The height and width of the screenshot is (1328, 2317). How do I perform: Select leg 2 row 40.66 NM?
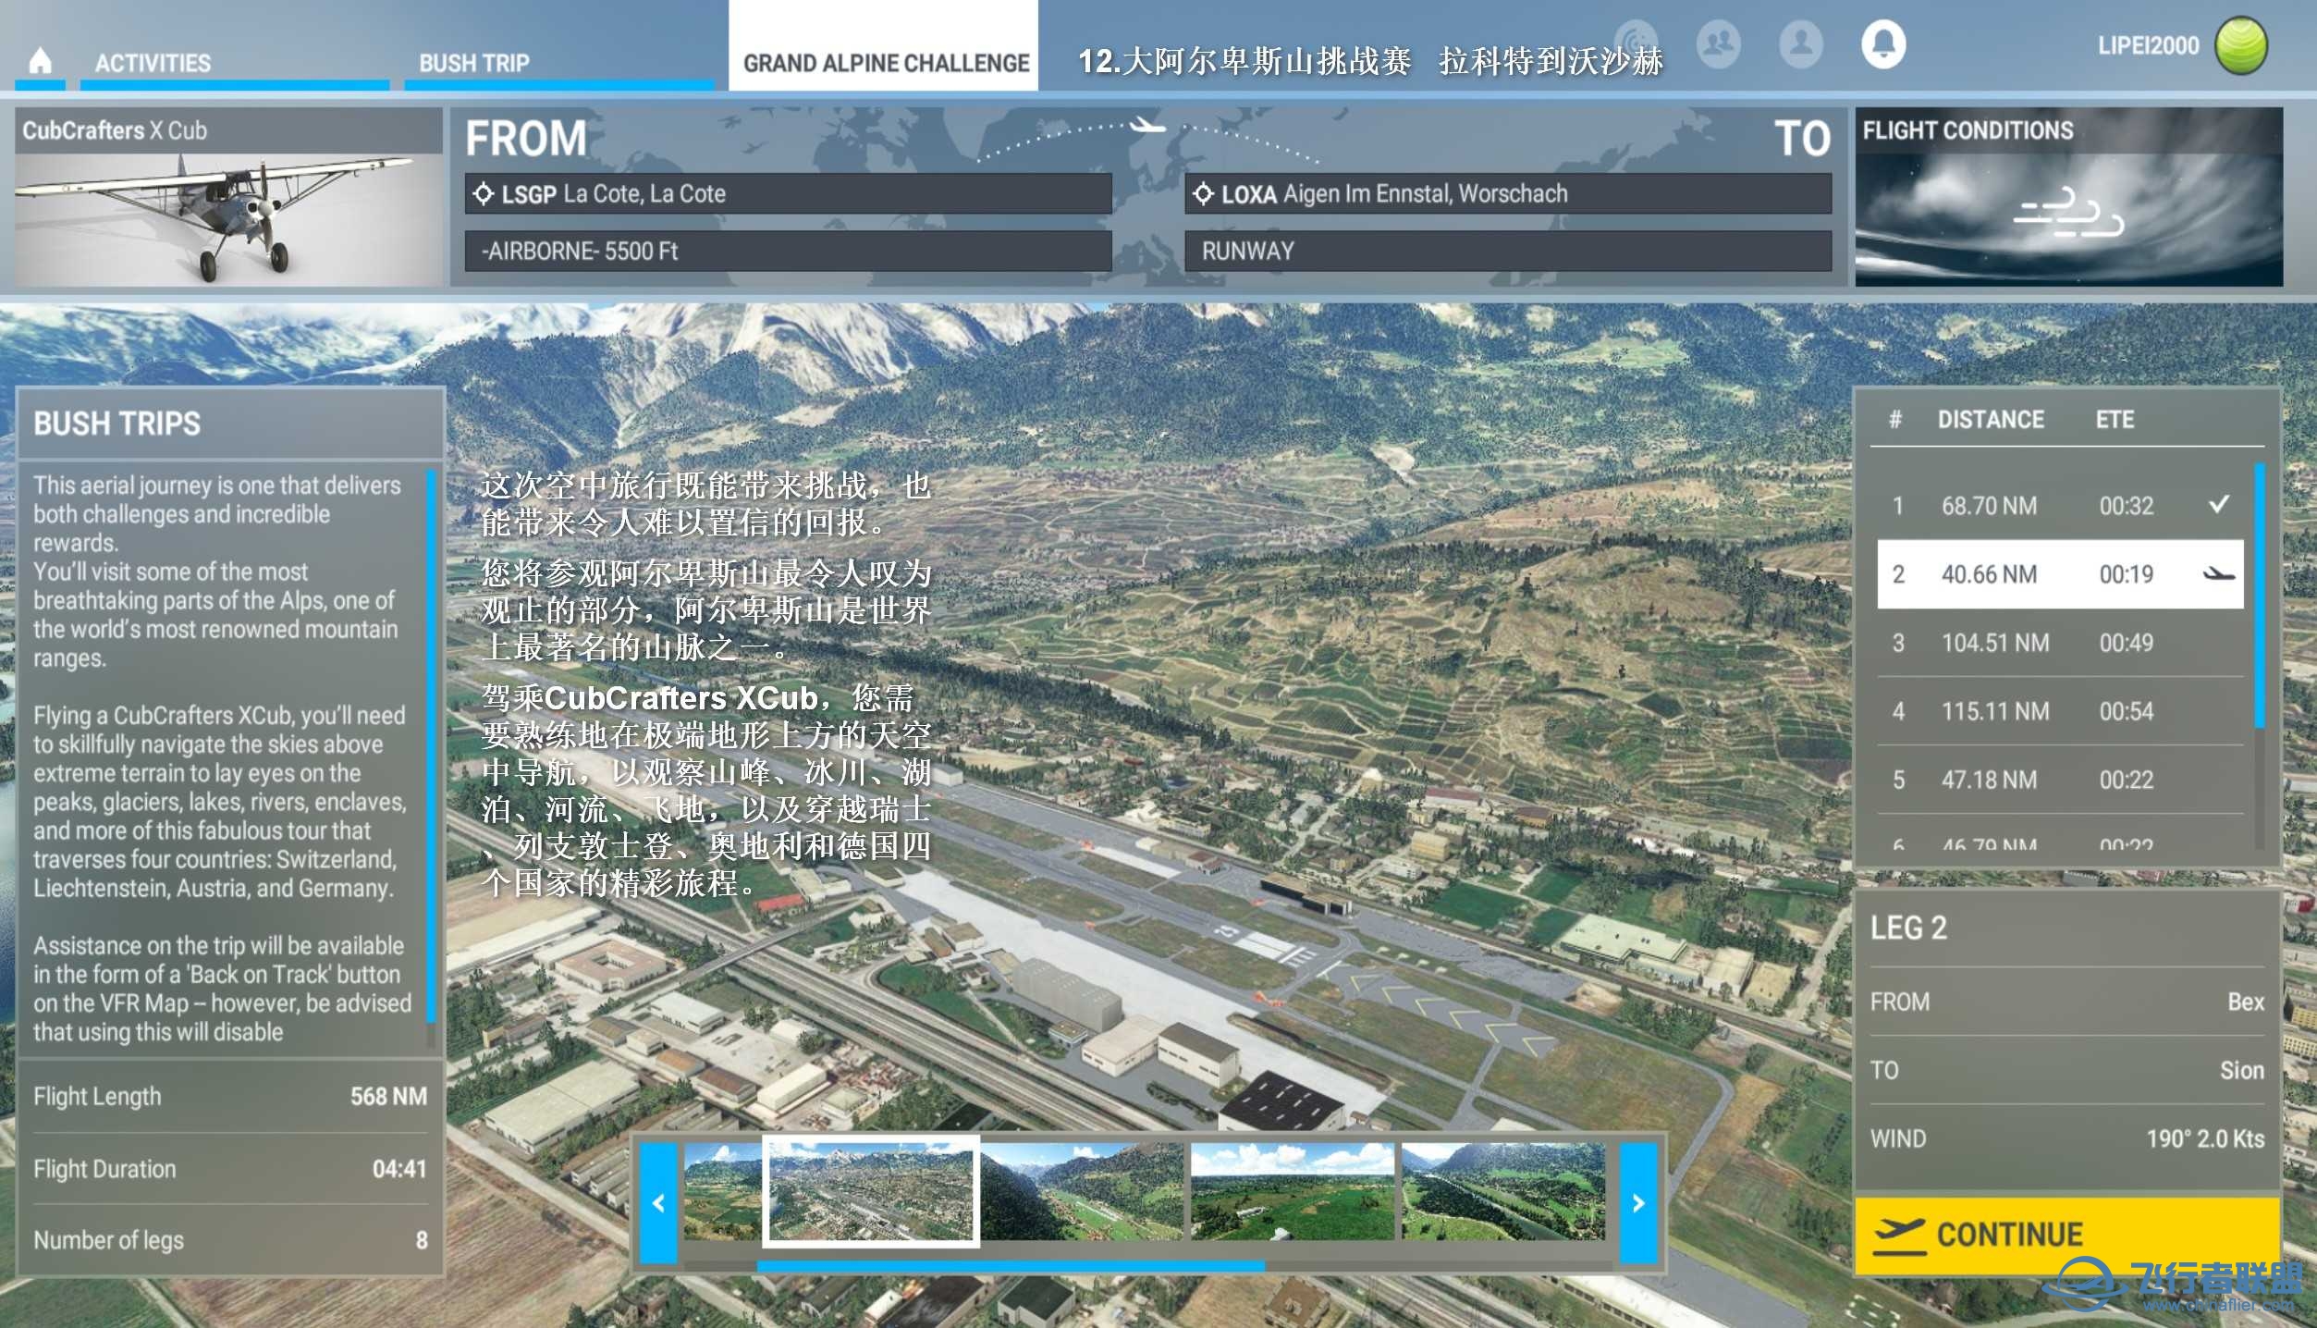coord(2060,574)
